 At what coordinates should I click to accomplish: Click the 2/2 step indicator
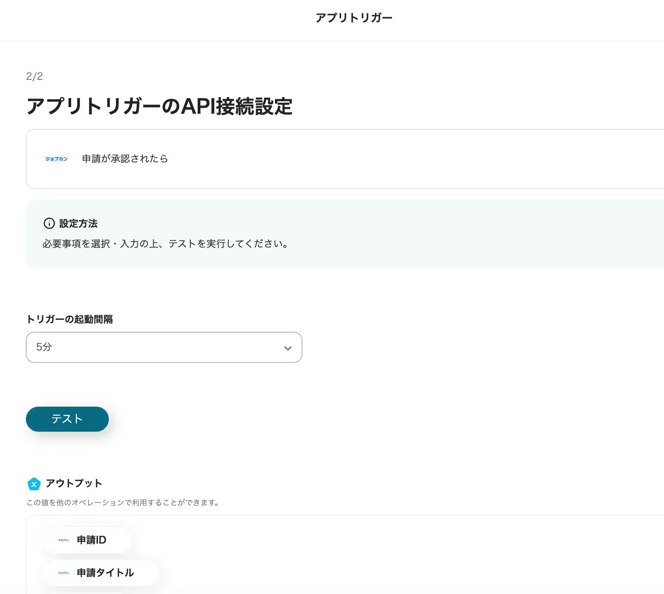(35, 76)
